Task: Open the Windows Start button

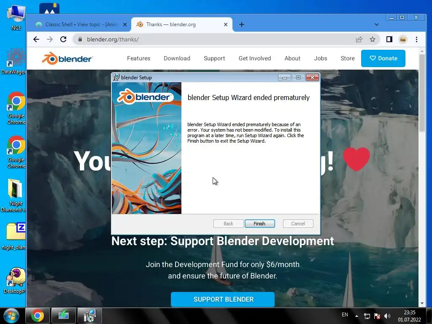Action: [11, 316]
